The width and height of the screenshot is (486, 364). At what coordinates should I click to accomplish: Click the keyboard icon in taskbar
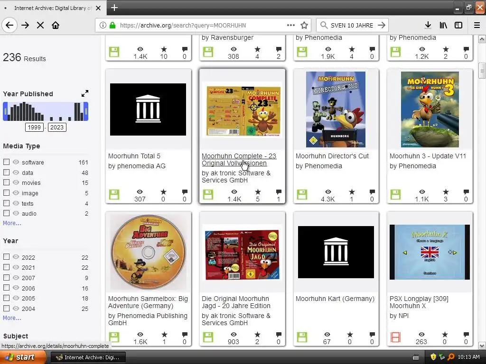click(416, 357)
